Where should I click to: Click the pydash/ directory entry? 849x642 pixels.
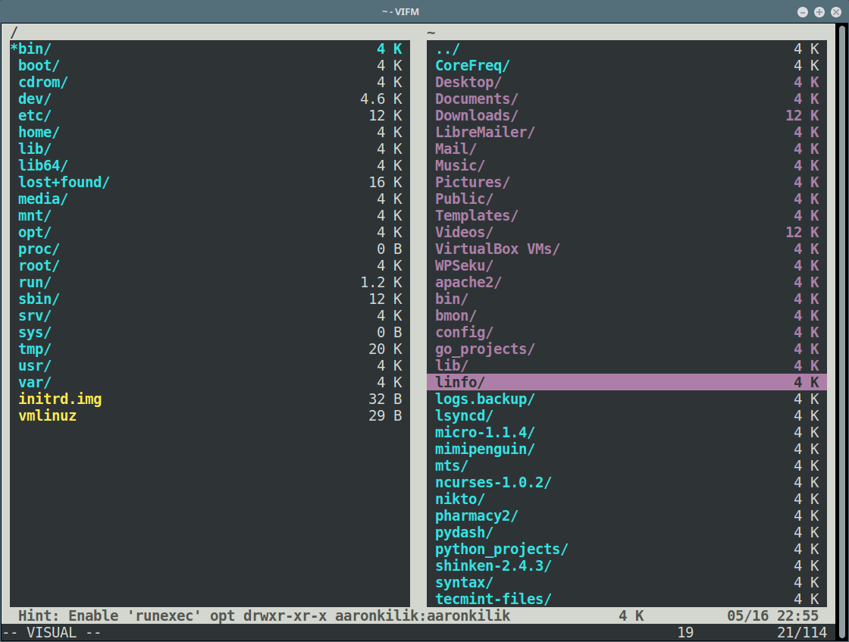point(626,533)
